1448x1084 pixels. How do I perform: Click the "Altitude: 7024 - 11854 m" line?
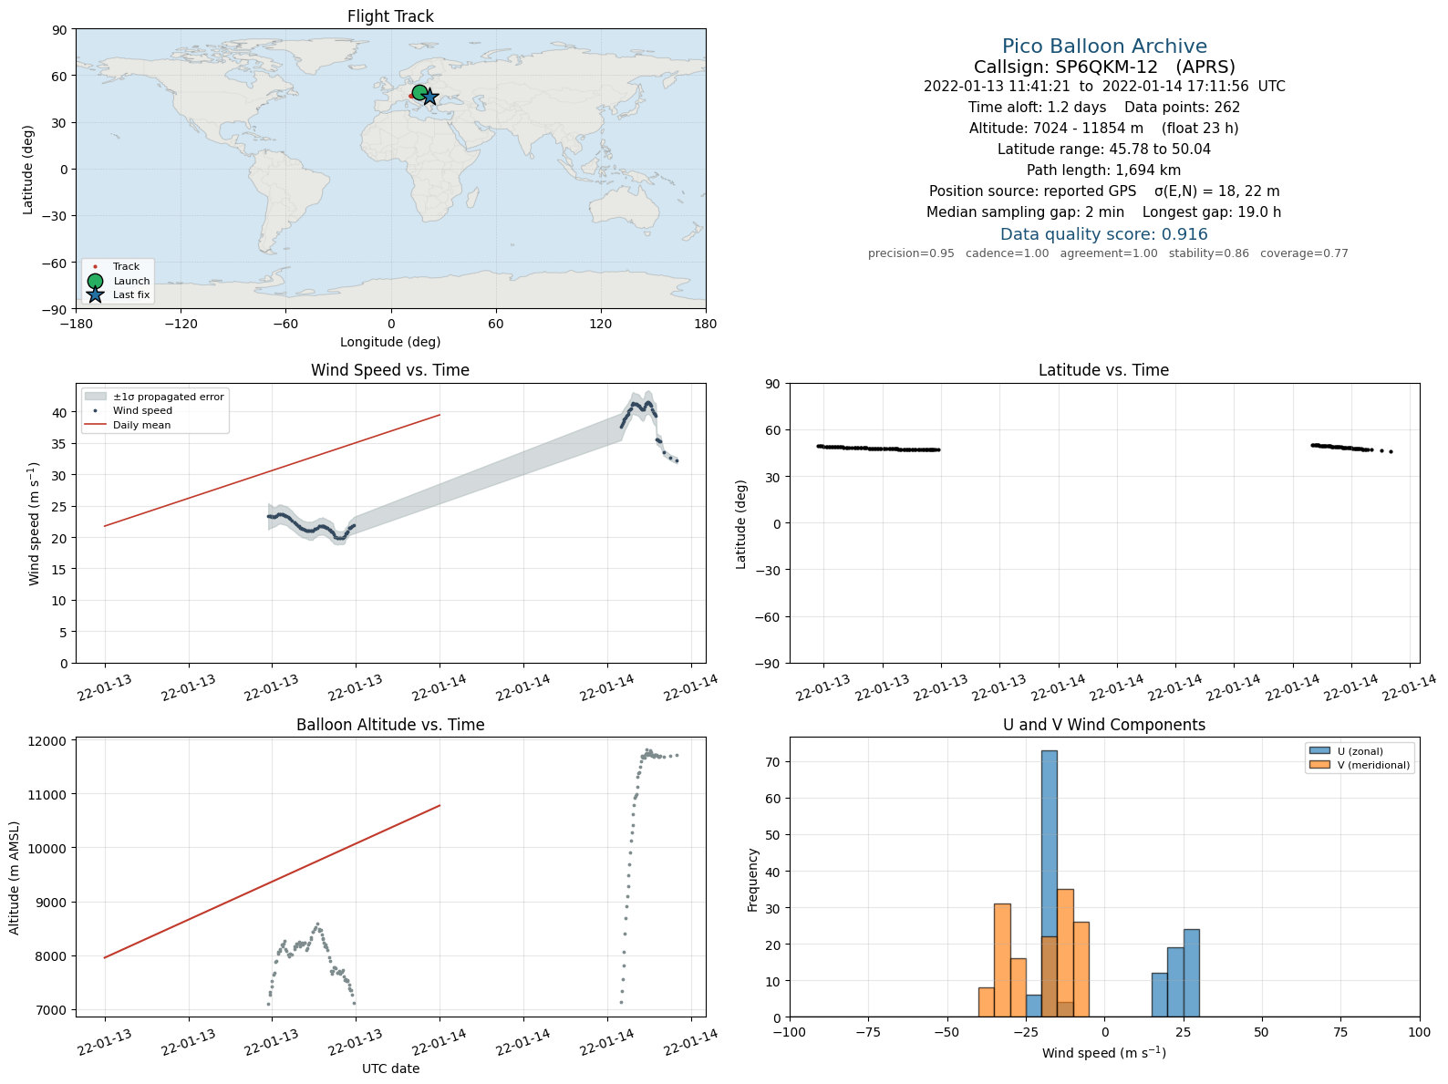1104,129
